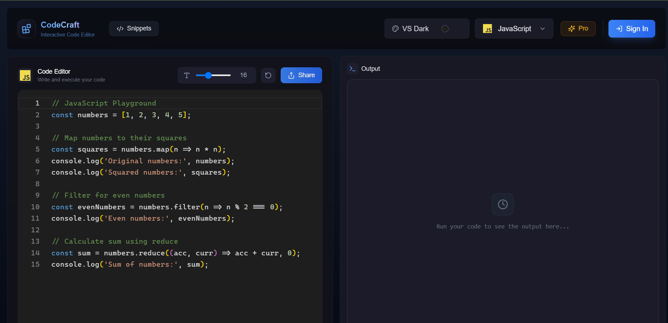Viewport: 668px width, 323px height.
Task: Click the JS icon in language selector
Action: (x=488, y=29)
